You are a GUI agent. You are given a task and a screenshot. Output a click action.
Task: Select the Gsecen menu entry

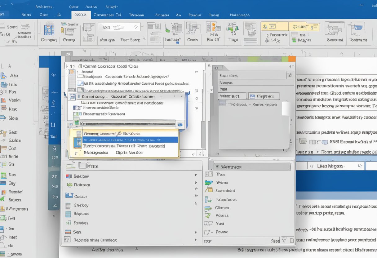coord(81,196)
